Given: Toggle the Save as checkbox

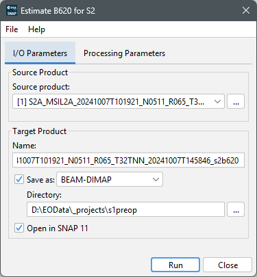Looking at the screenshot, I should (19, 179).
